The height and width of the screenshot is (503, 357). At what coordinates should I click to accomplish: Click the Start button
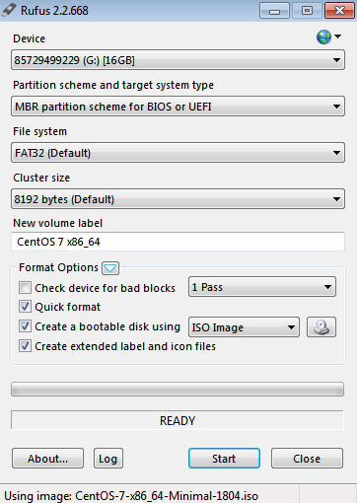pos(224,459)
